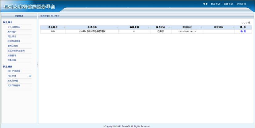The image size is (255, 128).
Task: Open 个人信息修改 in the sidebar menu
Action: (x=14, y=27)
